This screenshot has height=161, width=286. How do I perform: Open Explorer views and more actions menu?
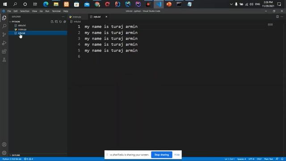tap(63, 17)
